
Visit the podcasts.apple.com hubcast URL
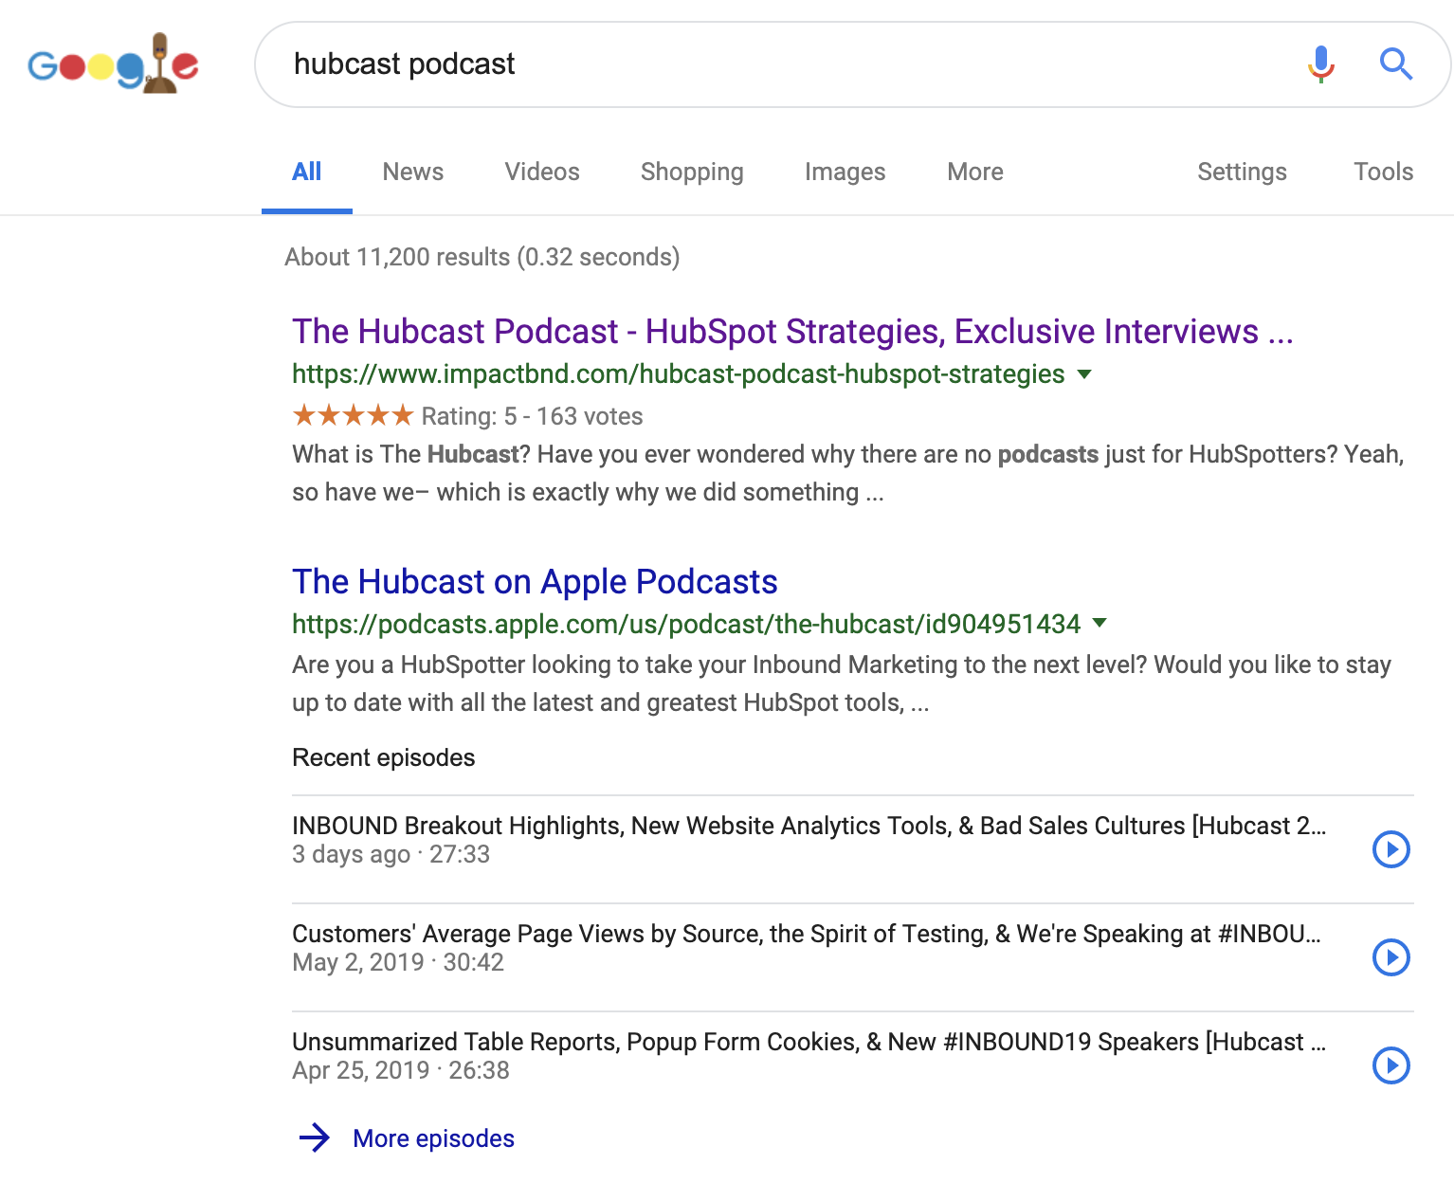tap(686, 624)
